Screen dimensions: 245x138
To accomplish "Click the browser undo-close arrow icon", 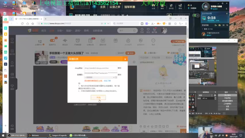I will click(180, 24).
